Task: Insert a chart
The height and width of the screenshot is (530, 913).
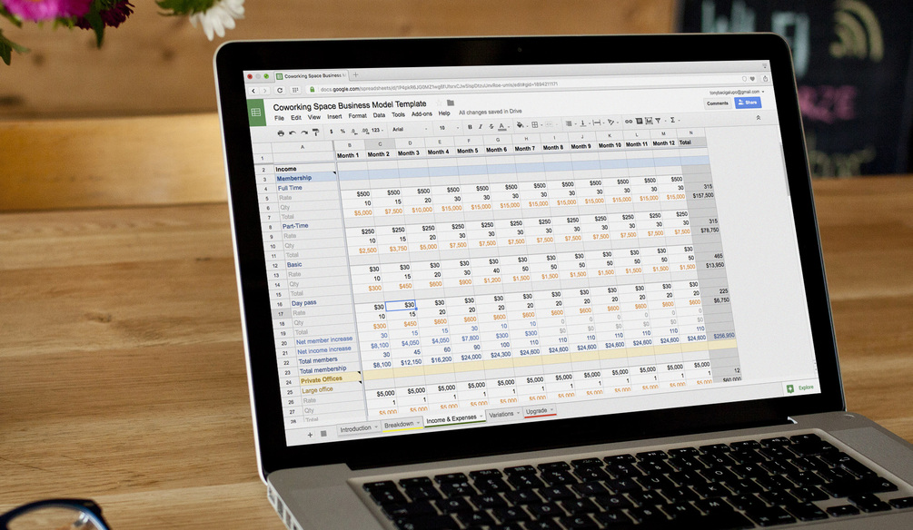Action: (x=649, y=121)
